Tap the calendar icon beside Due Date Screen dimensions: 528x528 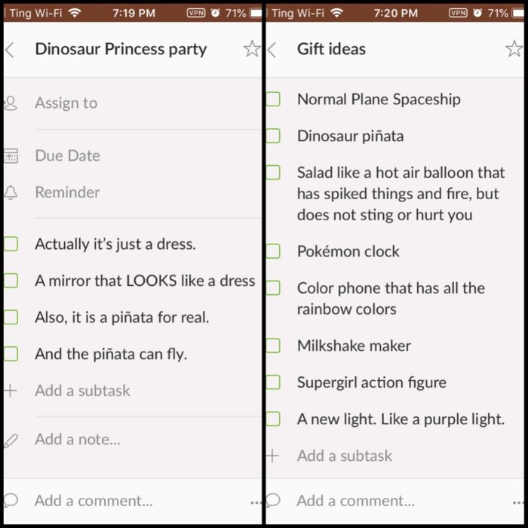[x=11, y=156]
